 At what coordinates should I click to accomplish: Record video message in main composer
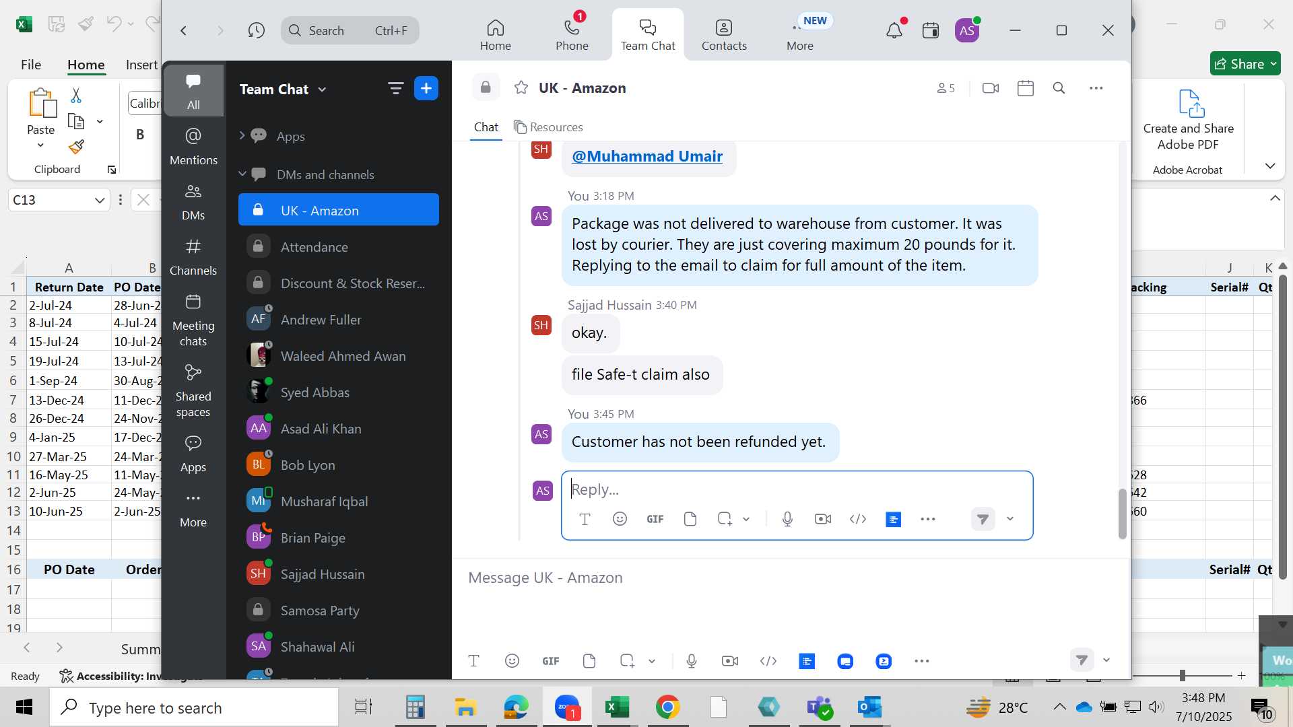[729, 661]
